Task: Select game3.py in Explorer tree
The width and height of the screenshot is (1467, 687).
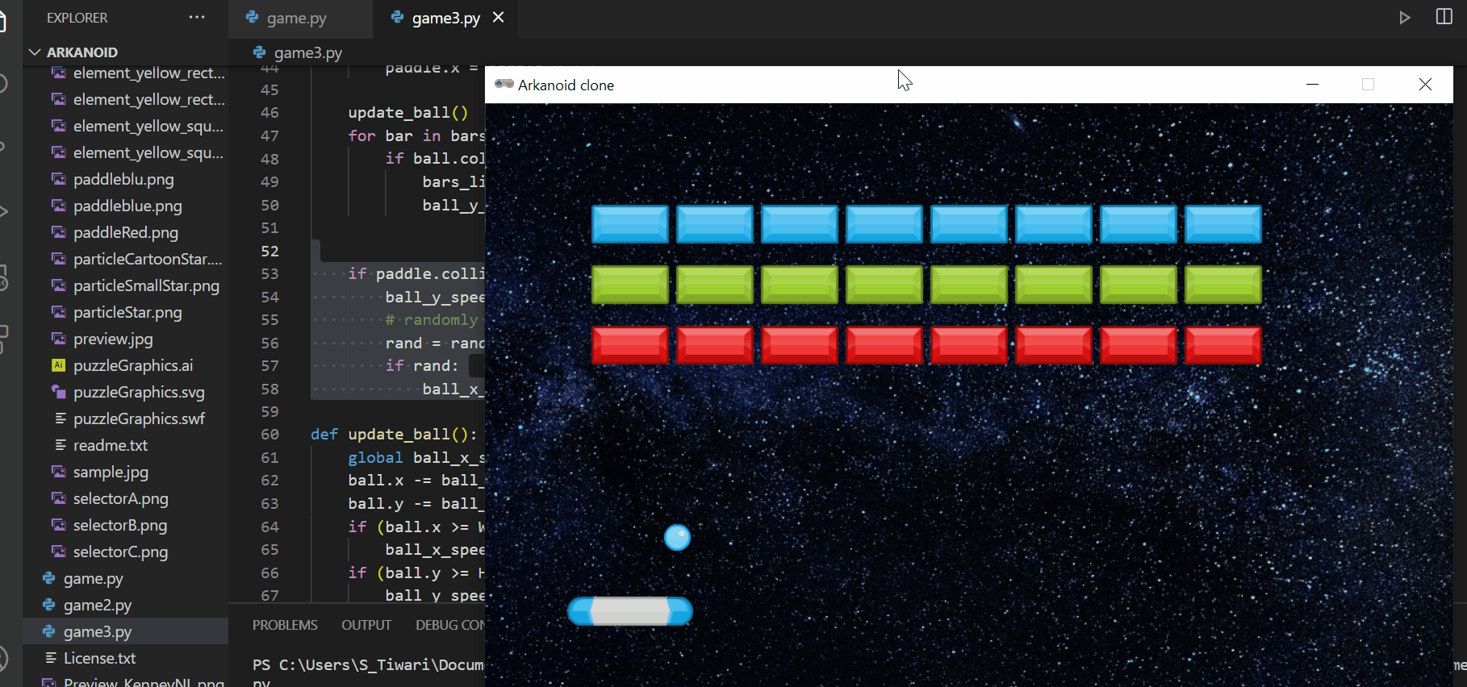Action: 98,631
